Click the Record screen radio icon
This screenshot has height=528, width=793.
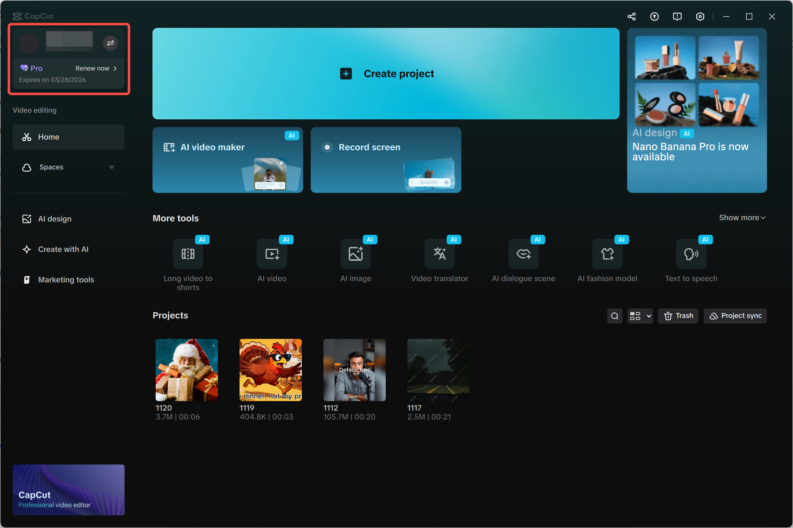327,147
